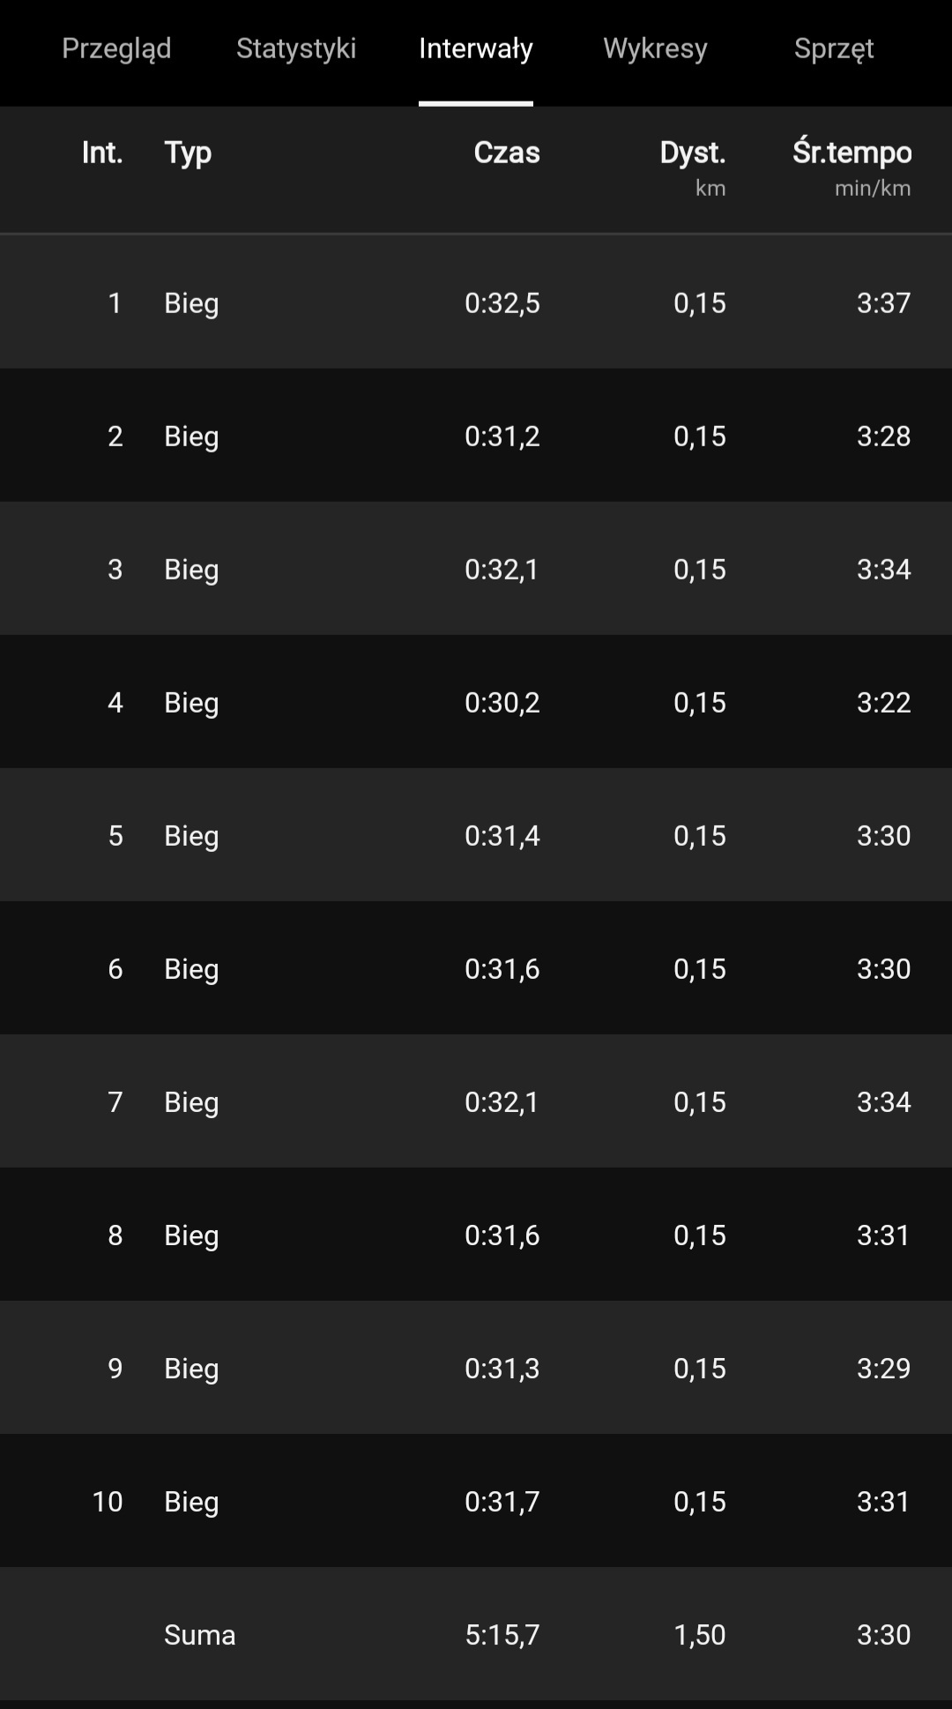
Task: Select interval 1 row with time 0:32,5
Action: [x=476, y=302]
